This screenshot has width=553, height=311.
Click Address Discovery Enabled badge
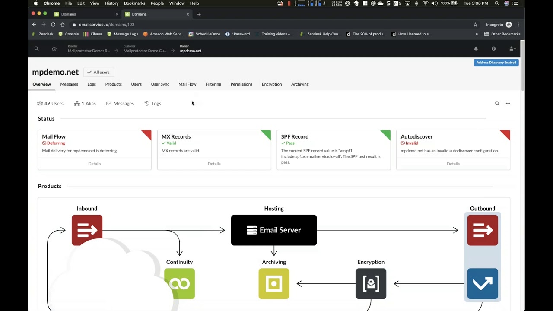coord(496,63)
